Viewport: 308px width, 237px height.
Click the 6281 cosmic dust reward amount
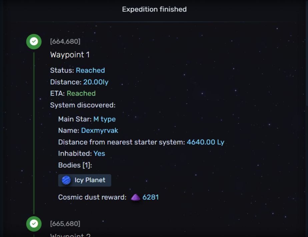[x=151, y=197]
